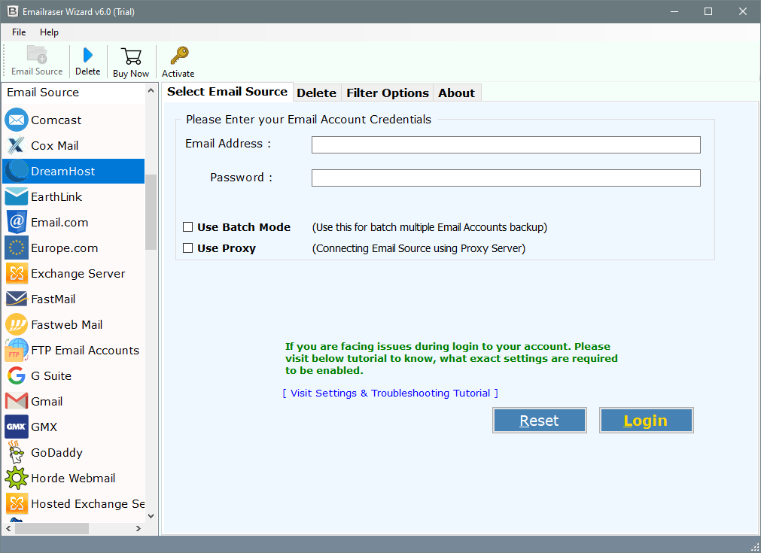Select the GoDaddy list entry text
The image size is (761, 553).
click(x=56, y=452)
